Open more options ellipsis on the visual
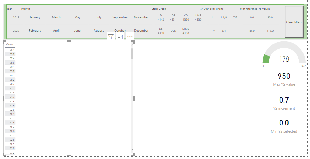 pyautogui.click(x=130, y=37)
